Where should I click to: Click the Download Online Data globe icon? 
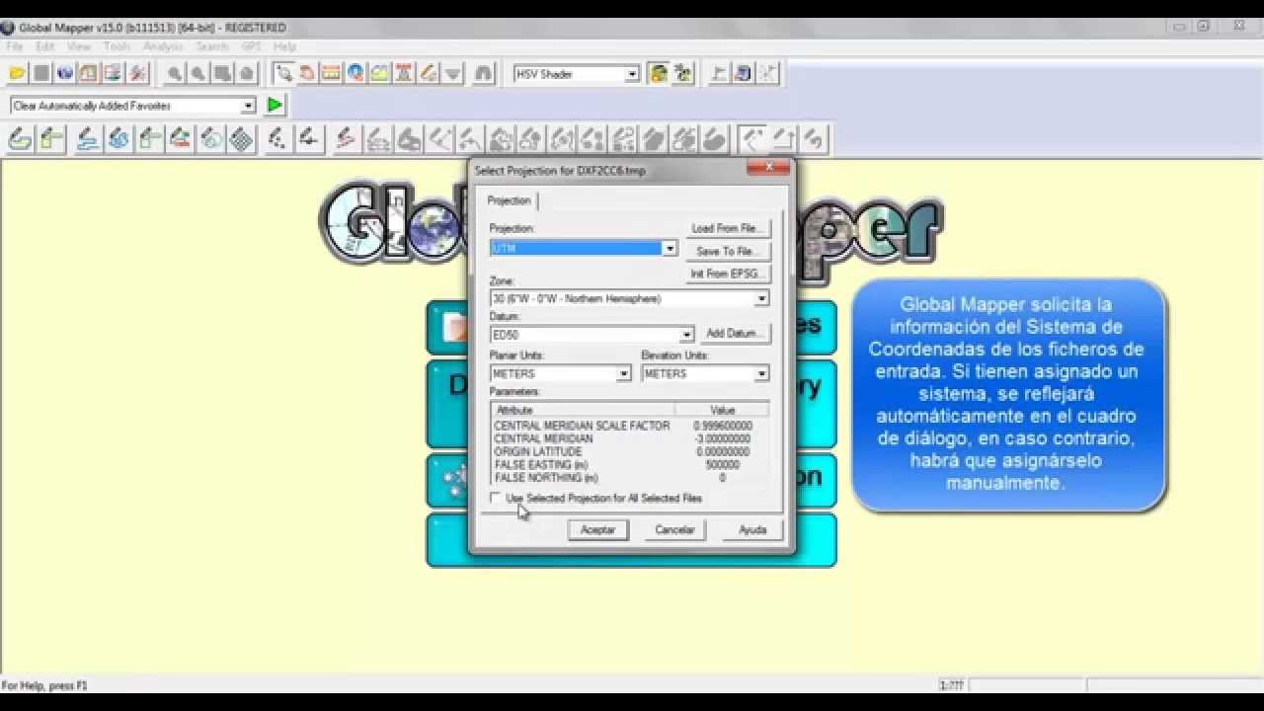click(65, 73)
